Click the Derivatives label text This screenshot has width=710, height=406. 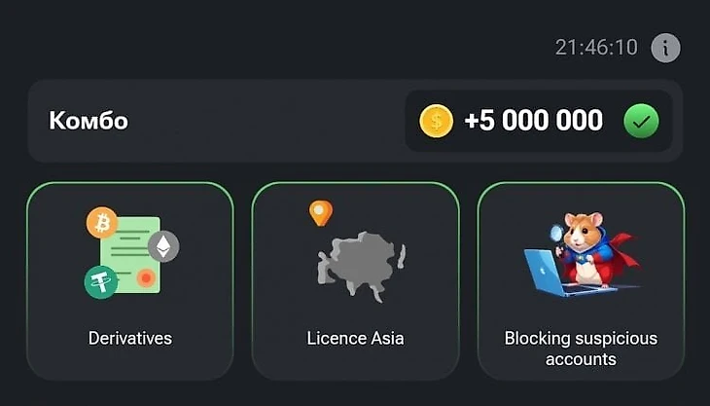coord(130,338)
